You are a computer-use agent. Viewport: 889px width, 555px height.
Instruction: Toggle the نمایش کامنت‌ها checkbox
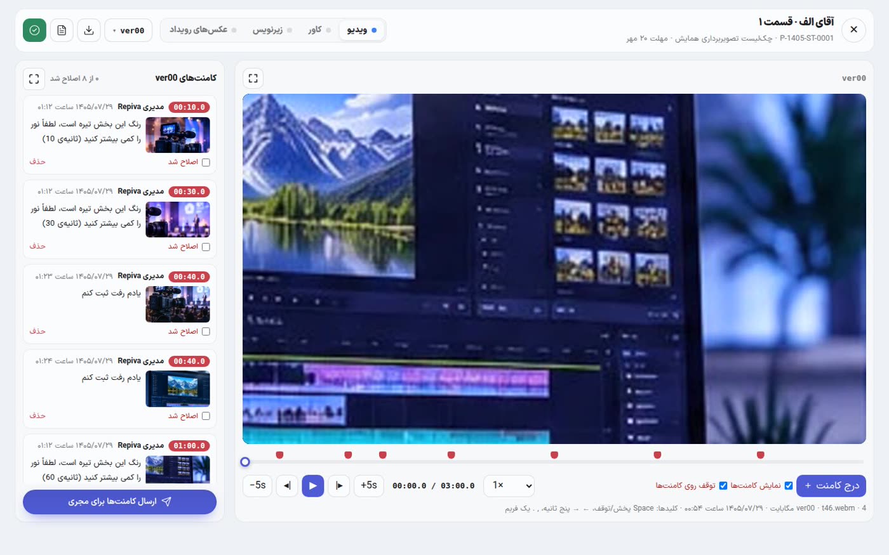click(x=789, y=486)
